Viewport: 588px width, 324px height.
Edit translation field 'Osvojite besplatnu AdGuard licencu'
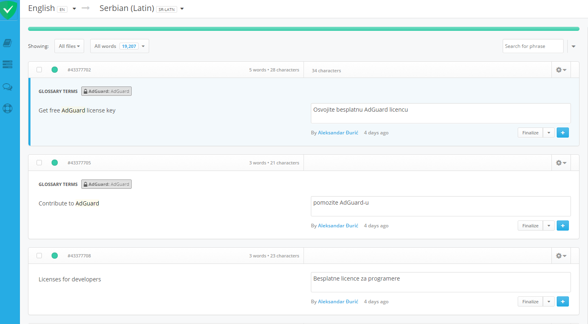[440, 113]
